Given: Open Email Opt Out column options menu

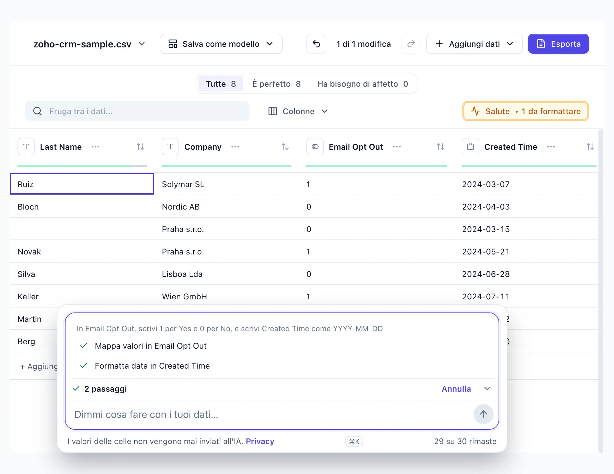Looking at the screenshot, I should (397, 147).
